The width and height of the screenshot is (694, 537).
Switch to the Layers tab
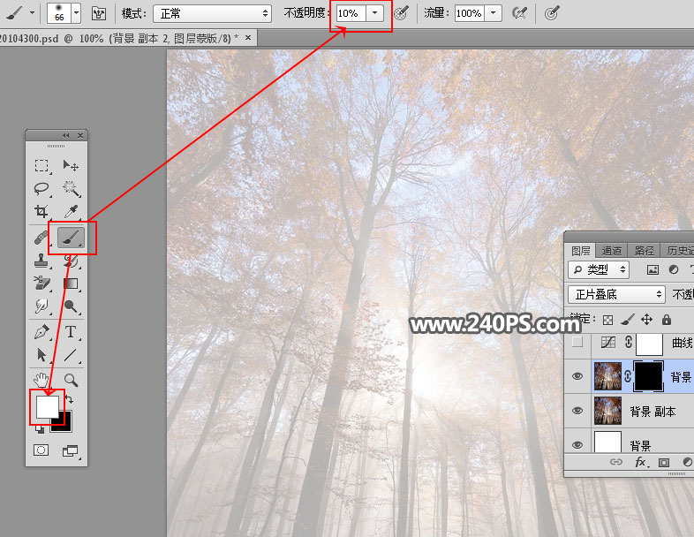coord(581,251)
